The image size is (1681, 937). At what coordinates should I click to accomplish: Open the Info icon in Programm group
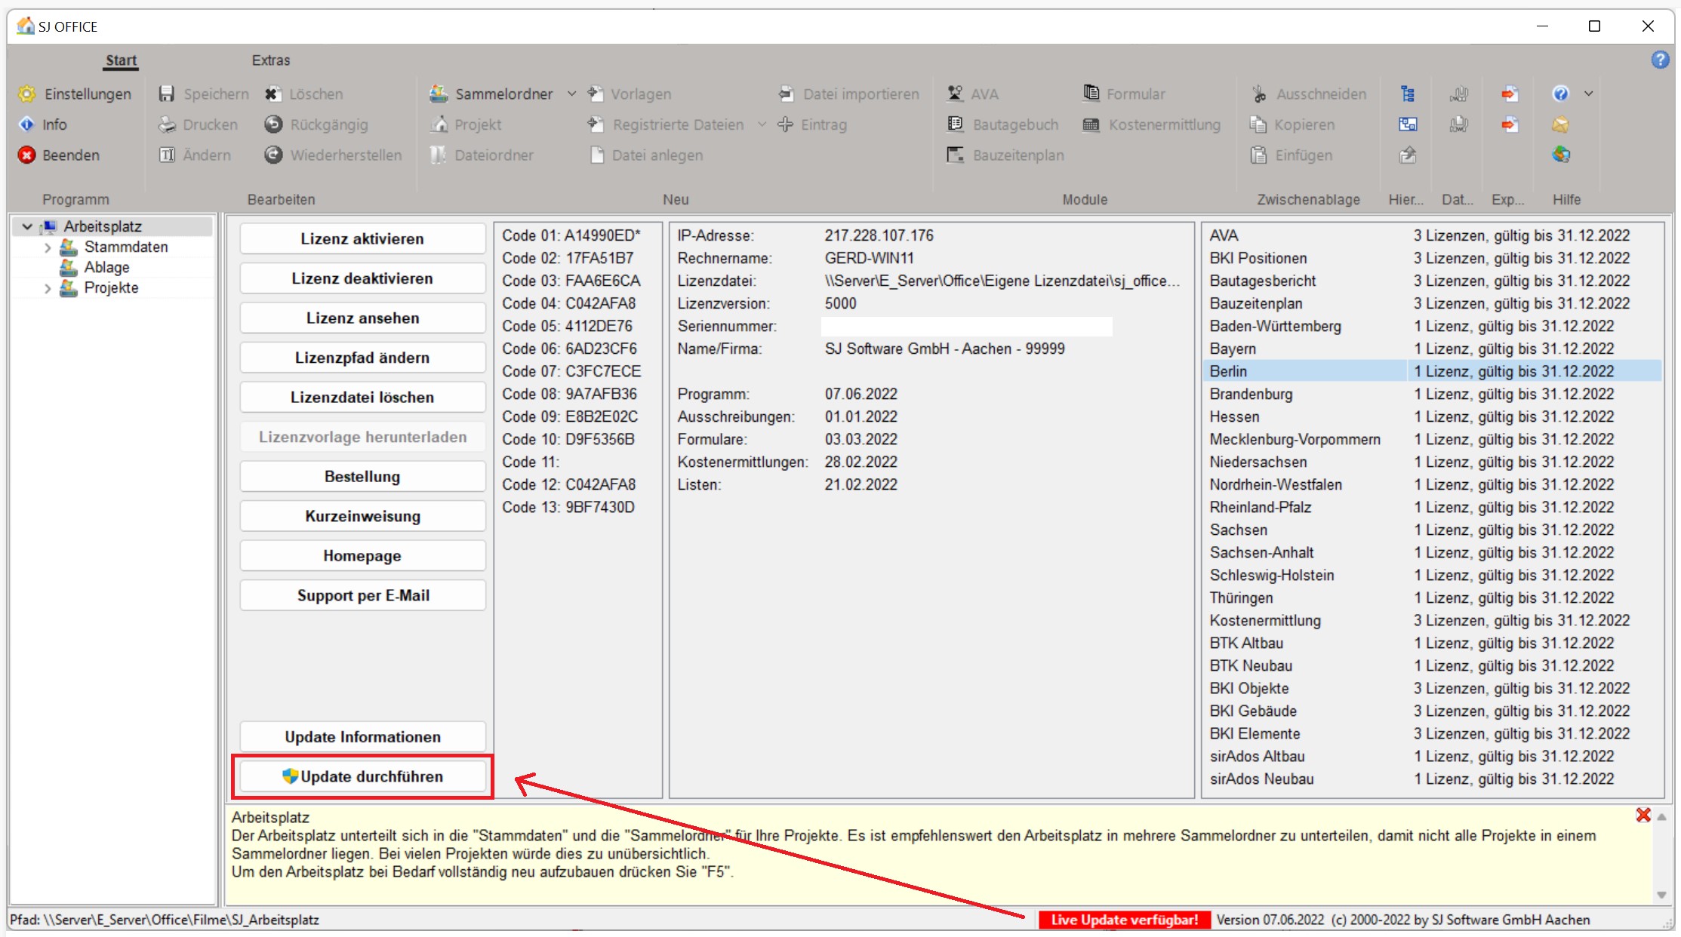pos(27,124)
